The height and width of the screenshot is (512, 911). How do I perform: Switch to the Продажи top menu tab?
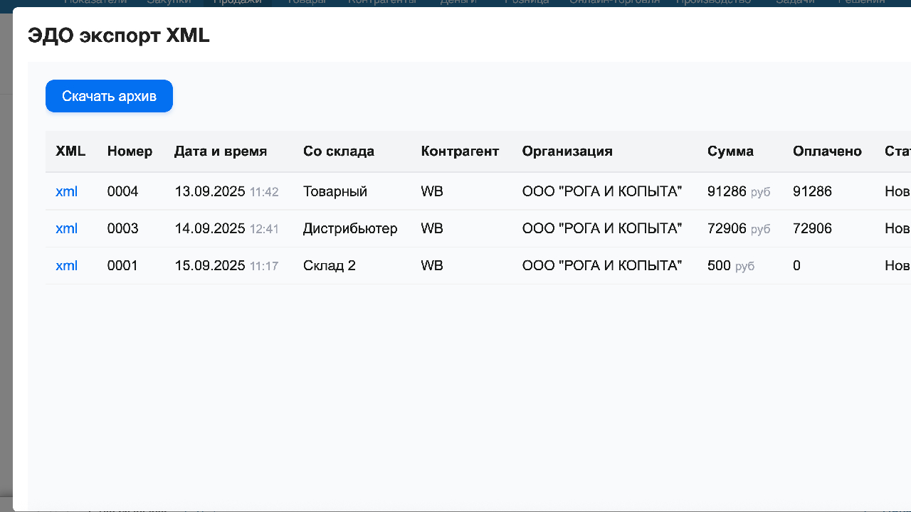pyautogui.click(x=238, y=3)
